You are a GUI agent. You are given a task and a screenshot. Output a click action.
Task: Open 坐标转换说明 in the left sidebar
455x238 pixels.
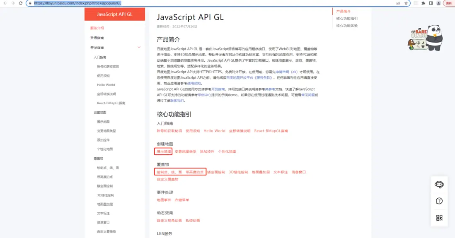pyautogui.click(x=106, y=94)
